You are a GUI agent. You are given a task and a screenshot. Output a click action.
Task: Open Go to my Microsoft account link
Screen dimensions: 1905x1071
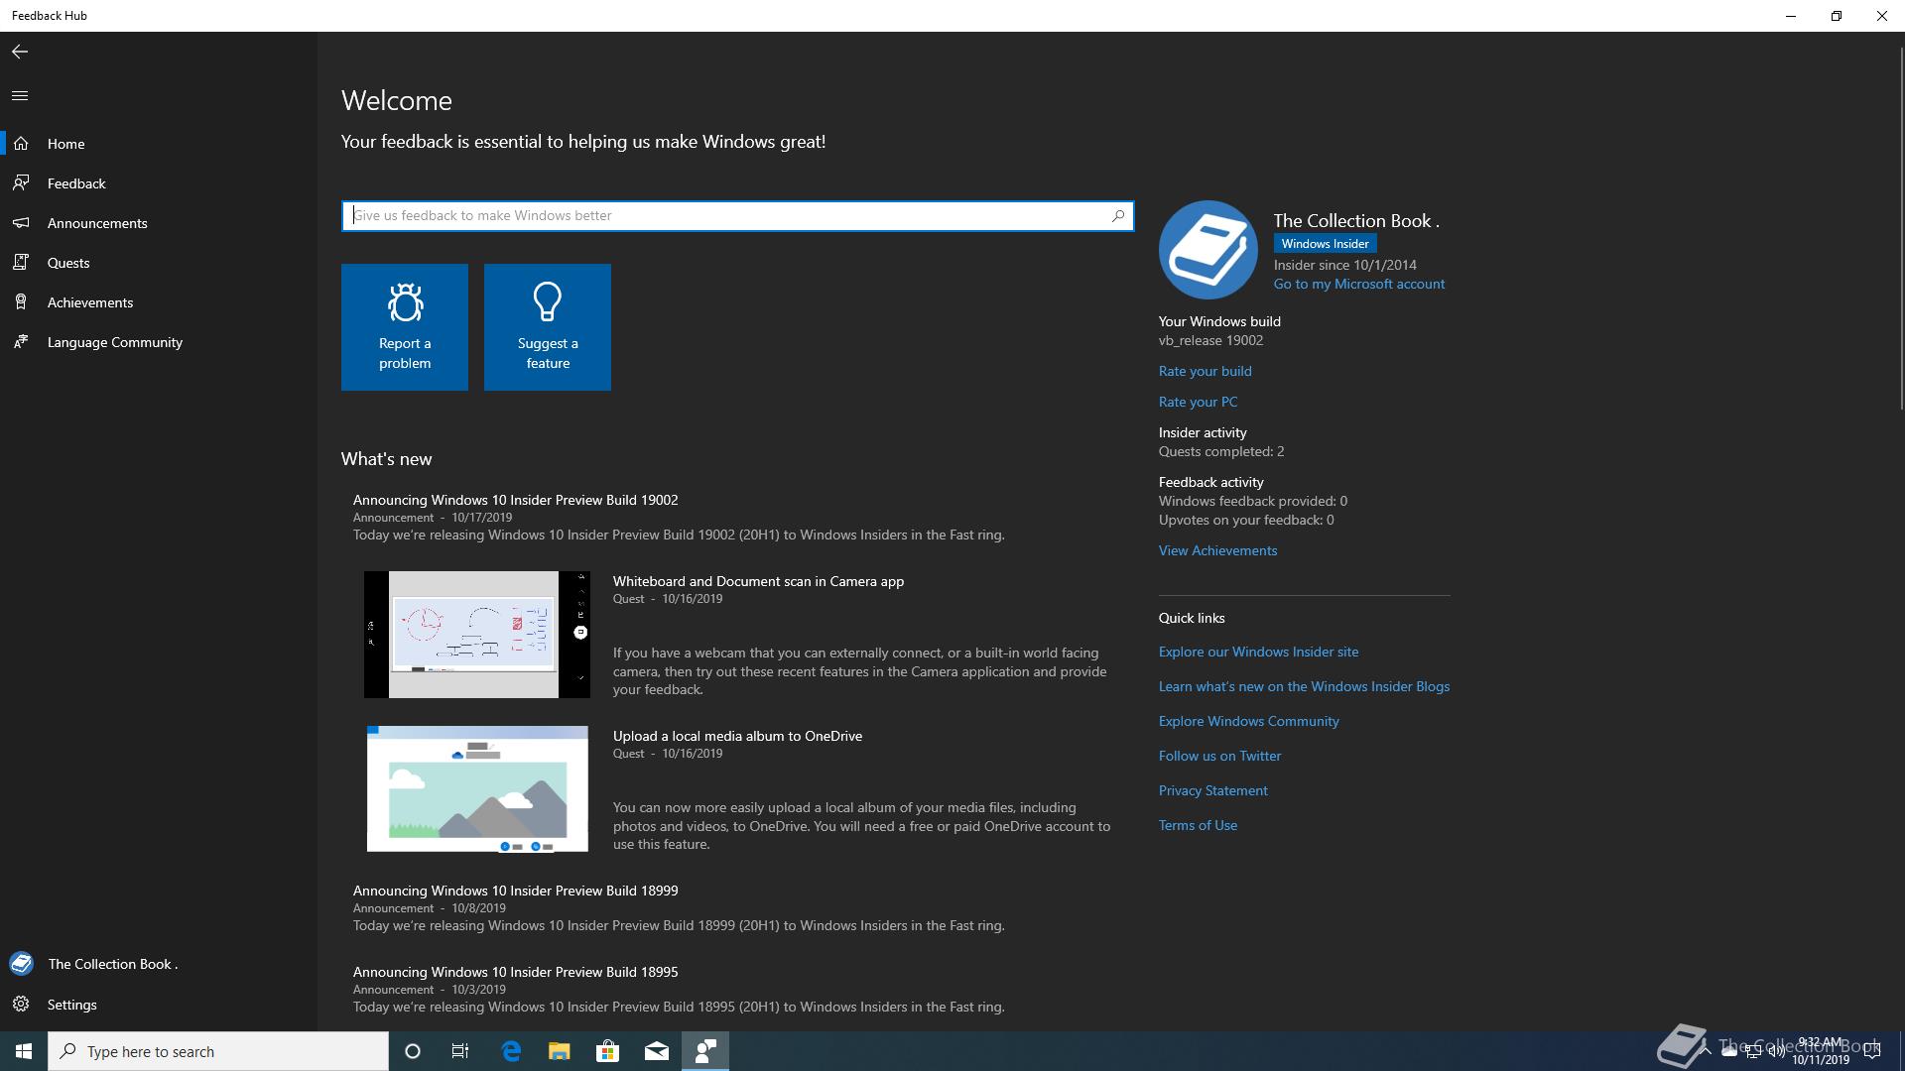tap(1359, 284)
